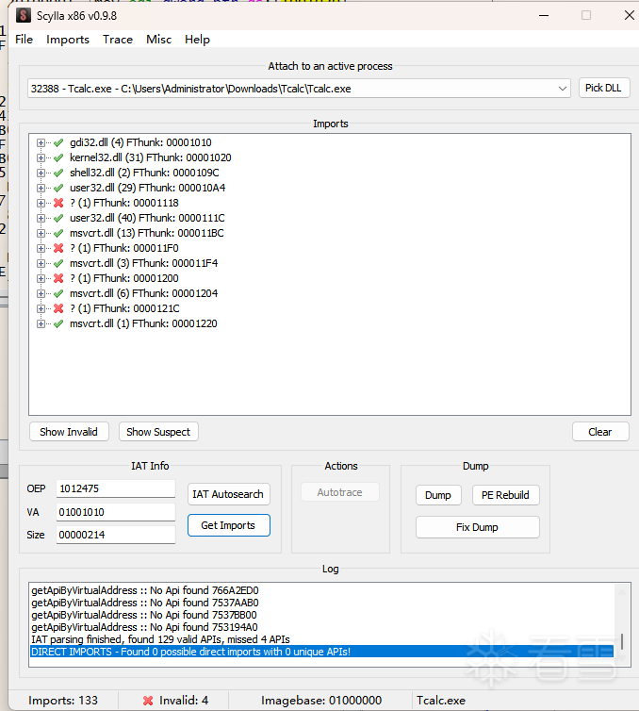The width and height of the screenshot is (639, 711).
Task: Select log line 'IAT parsing finished'
Action: pos(160,639)
